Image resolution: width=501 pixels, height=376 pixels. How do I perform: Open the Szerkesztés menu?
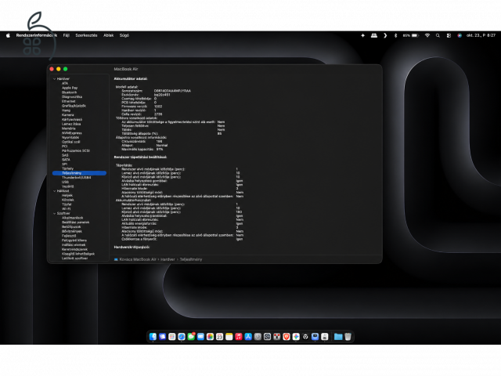point(86,35)
